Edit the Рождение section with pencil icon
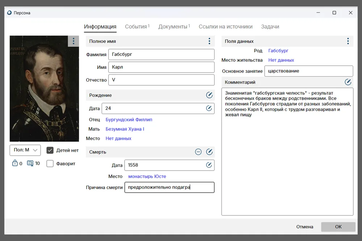The height and width of the screenshot is (241, 362). point(209,95)
